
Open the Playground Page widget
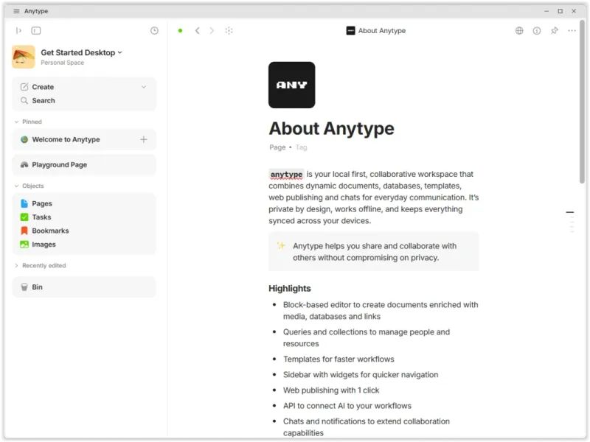pyautogui.click(x=84, y=164)
